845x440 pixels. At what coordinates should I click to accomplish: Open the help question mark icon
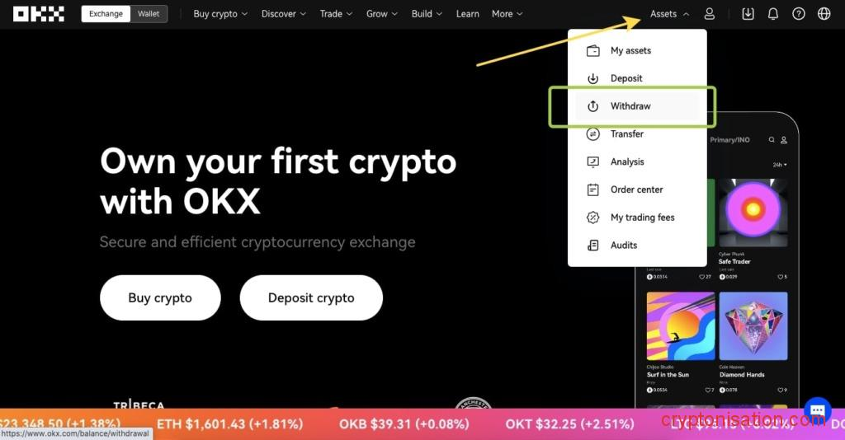799,14
